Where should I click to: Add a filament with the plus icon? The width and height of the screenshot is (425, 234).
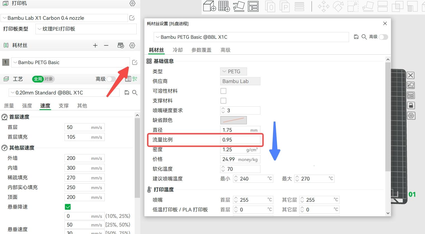tap(95, 45)
